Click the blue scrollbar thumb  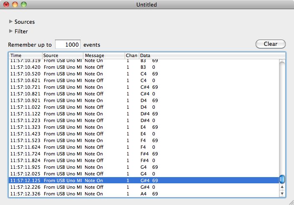coord(282,179)
